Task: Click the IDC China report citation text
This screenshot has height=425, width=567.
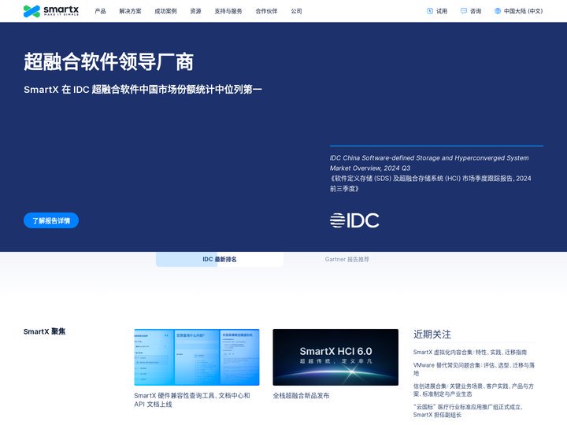Action: [x=430, y=173]
